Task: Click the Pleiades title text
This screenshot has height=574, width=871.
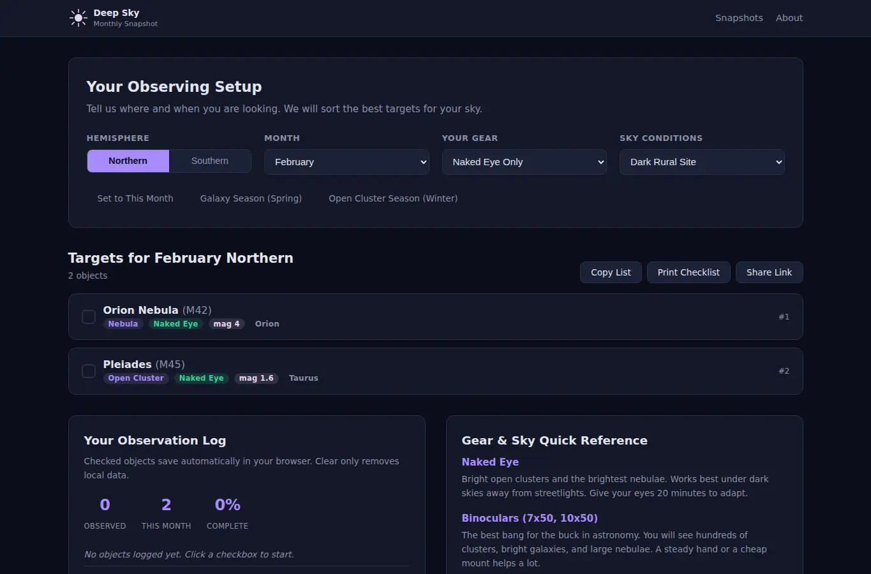Action: 127,364
